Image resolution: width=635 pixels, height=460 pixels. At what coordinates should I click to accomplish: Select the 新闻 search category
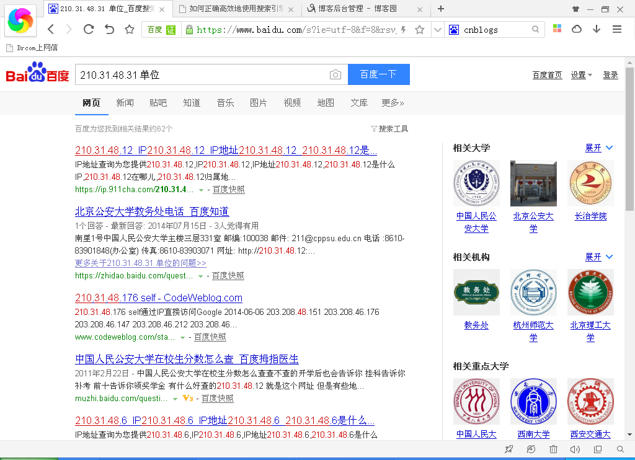[x=125, y=103]
